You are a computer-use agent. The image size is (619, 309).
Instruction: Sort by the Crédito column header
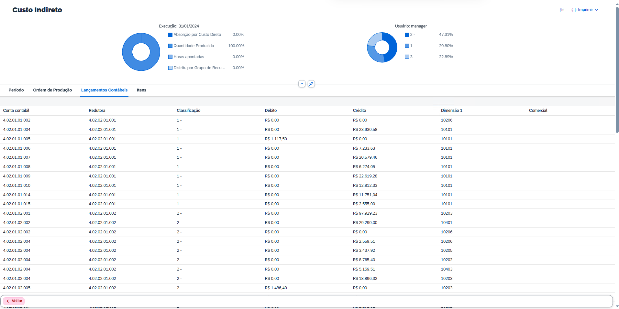point(359,111)
